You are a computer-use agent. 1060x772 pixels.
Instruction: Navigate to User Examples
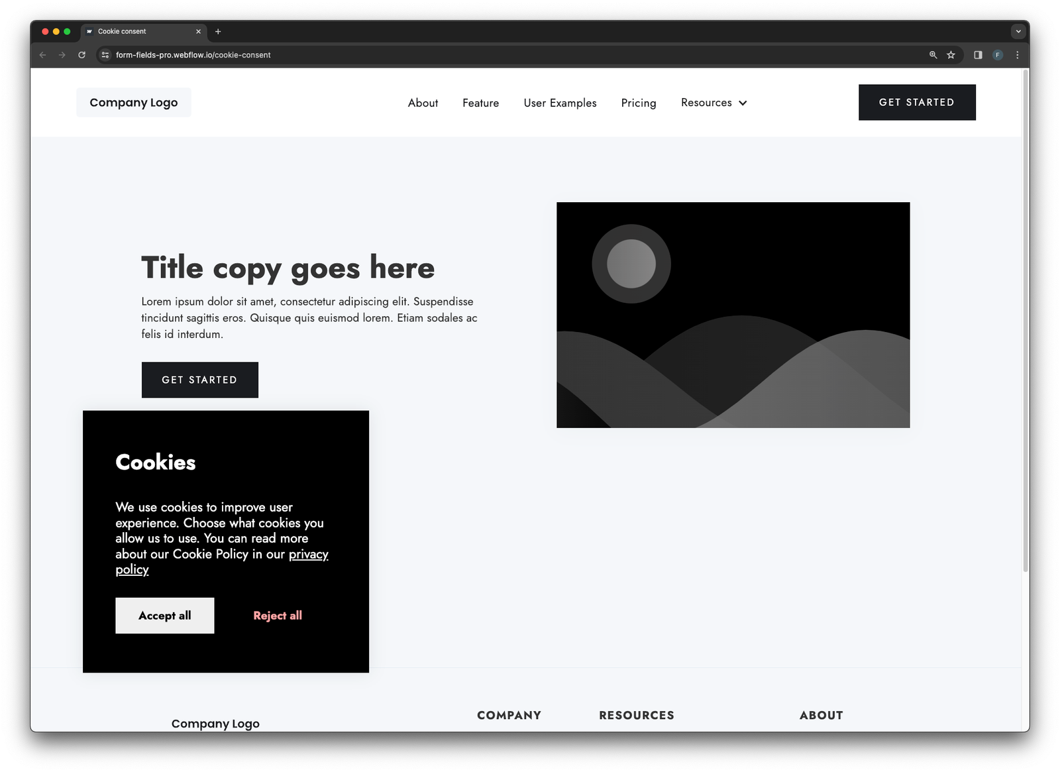pos(559,103)
